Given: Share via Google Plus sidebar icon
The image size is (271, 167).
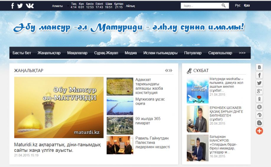Looking at the screenshot, I should click(x=259, y=91).
